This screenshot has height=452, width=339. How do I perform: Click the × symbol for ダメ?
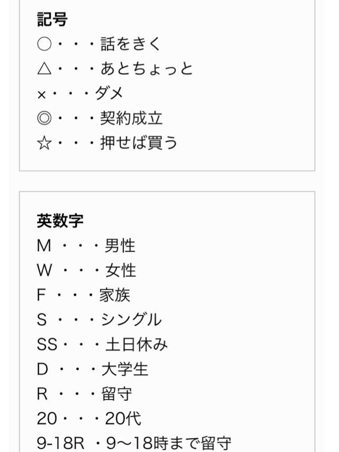coord(41,94)
